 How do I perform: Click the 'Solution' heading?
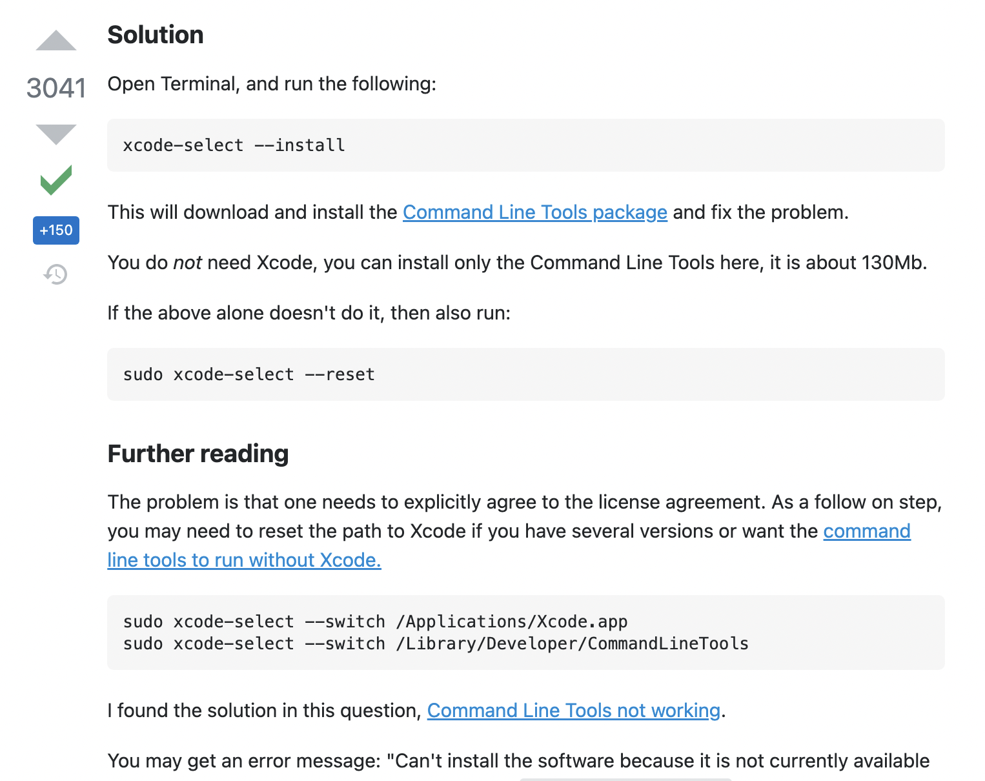coord(156,35)
